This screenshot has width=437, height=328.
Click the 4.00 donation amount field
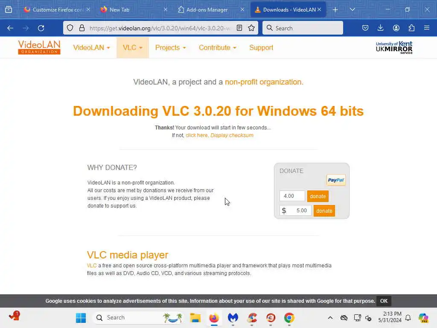[292, 196]
